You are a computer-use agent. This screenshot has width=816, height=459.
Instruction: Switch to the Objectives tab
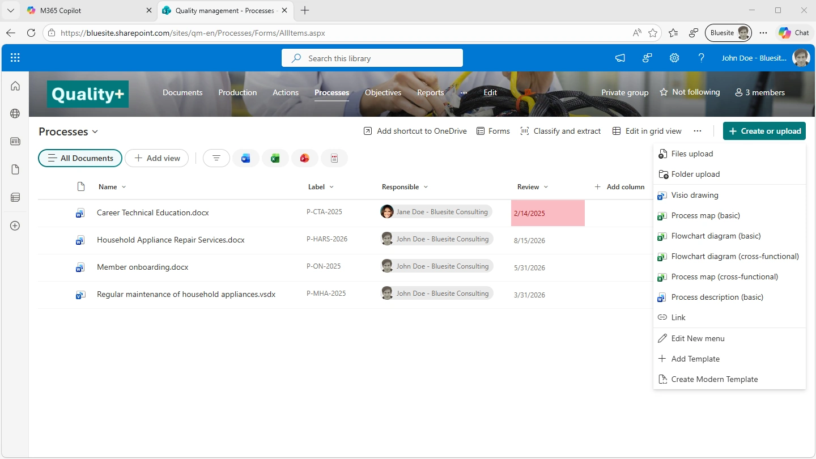[x=383, y=92]
